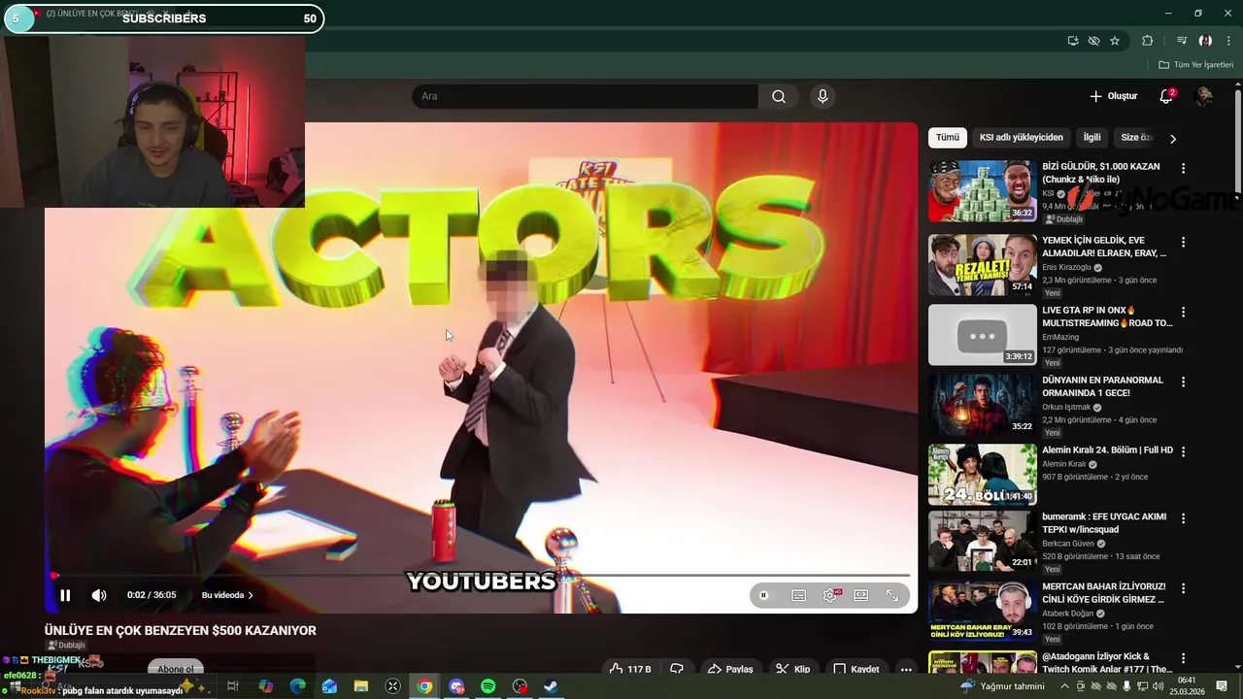Open Discord from the taskbar
Image resolution: width=1243 pixels, height=699 pixels.
coord(456,686)
